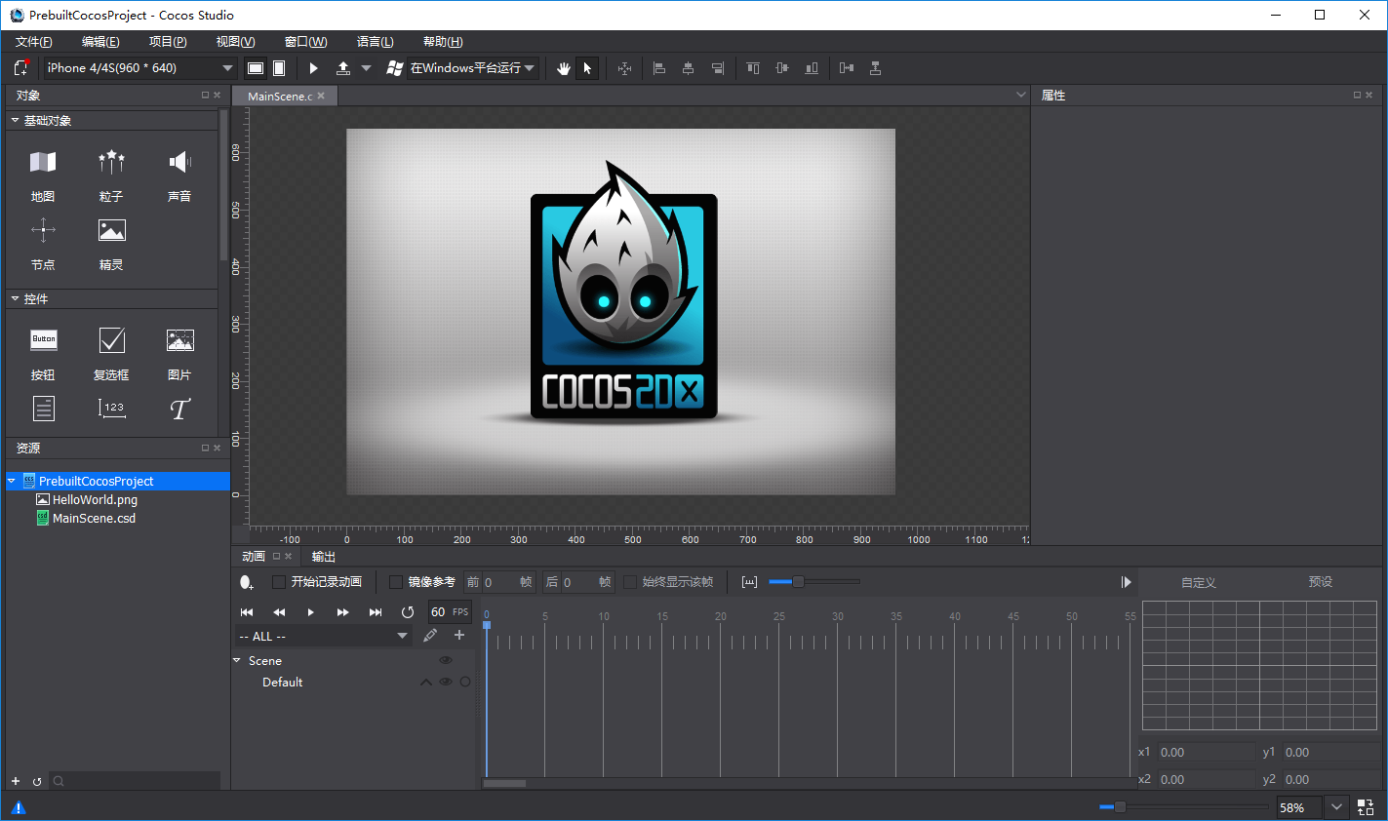Click the canvas zoom slider in status bar
Screen dimensions: 1388x821
click(x=1183, y=807)
